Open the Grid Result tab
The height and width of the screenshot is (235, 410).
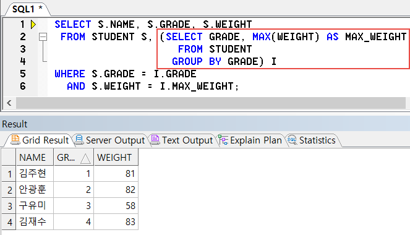[x=39, y=140]
